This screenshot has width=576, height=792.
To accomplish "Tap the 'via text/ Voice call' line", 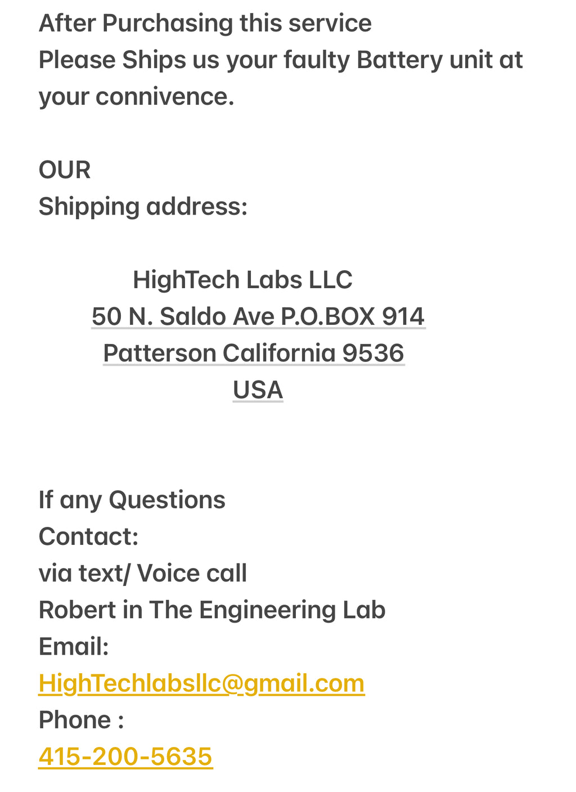I will pos(143,573).
